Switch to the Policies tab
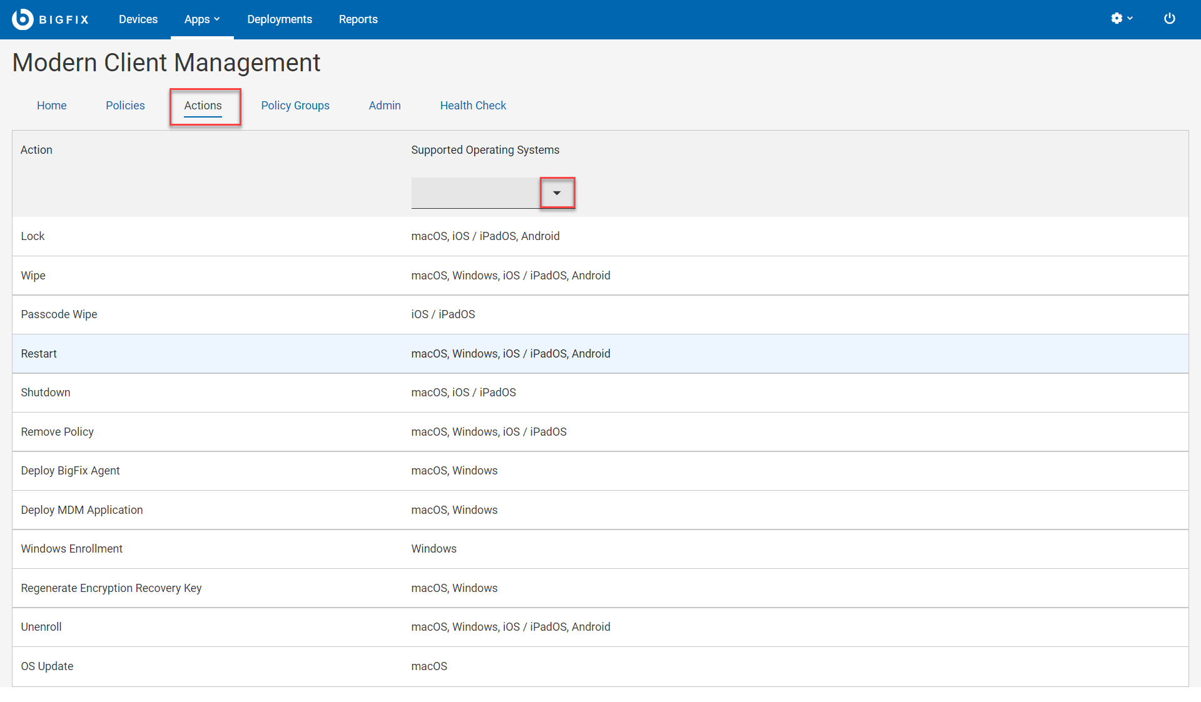The width and height of the screenshot is (1201, 702). click(x=125, y=106)
